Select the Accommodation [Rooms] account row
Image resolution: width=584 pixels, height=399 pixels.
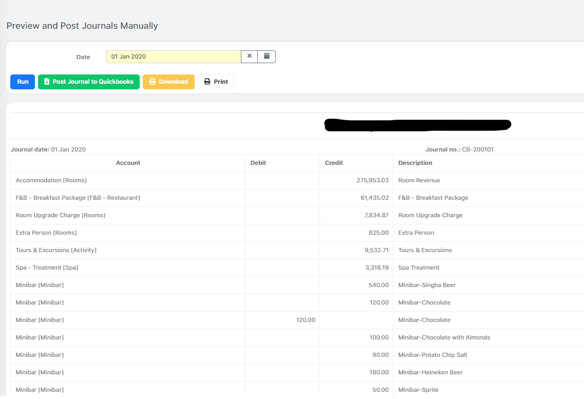pos(51,180)
